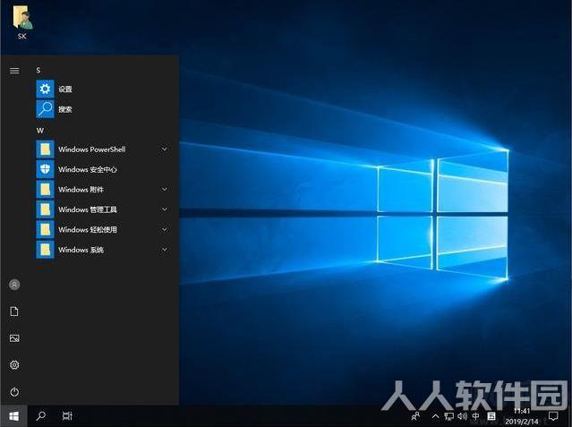
Task: Jump via the W letter header
Action: click(39, 131)
